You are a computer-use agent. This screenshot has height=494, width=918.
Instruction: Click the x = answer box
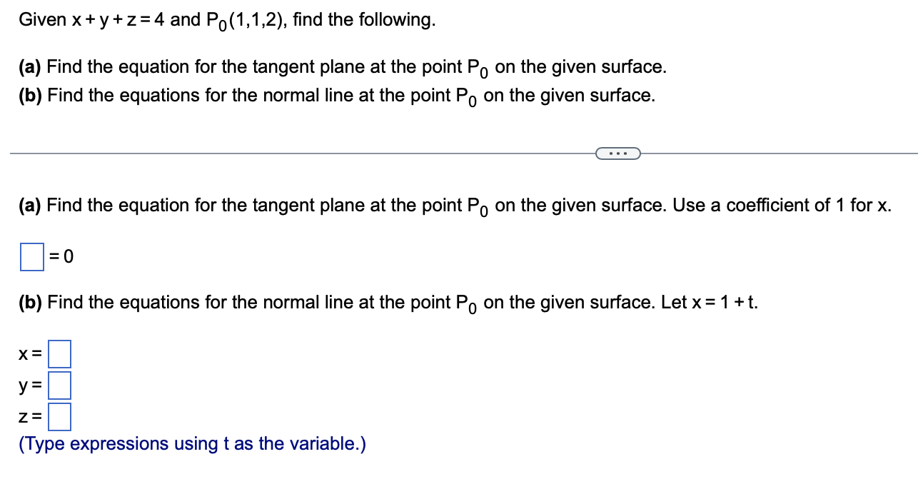(59, 353)
